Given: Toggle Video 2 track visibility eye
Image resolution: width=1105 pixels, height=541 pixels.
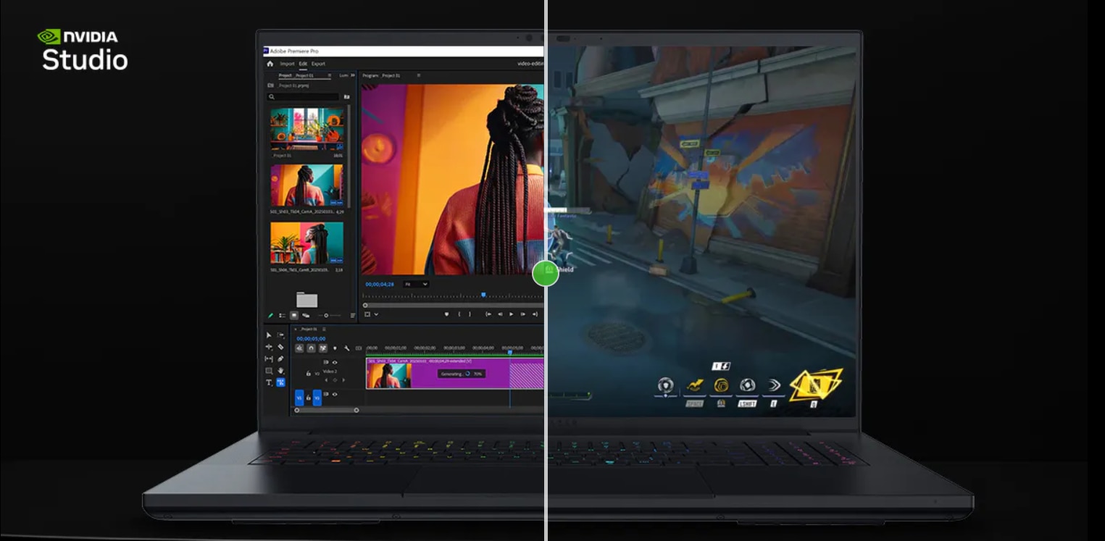Looking at the screenshot, I should pos(335,362).
